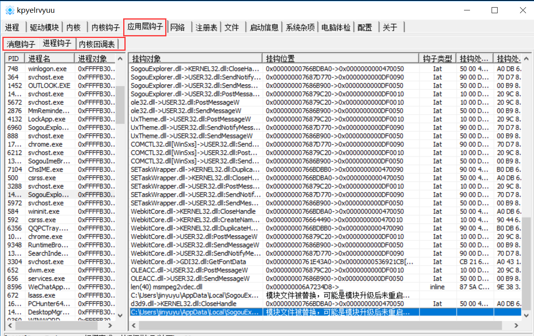Open the 驱动模块 tab
Screen dimensions: 534x336
click(44, 27)
